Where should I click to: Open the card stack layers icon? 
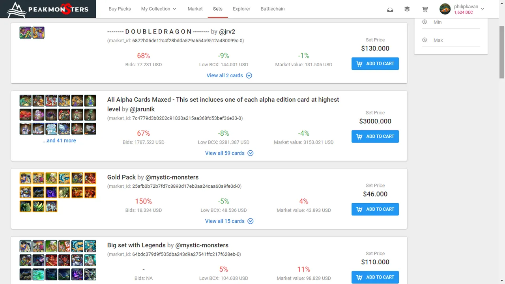pyautogui.click(x=407, y=9)
